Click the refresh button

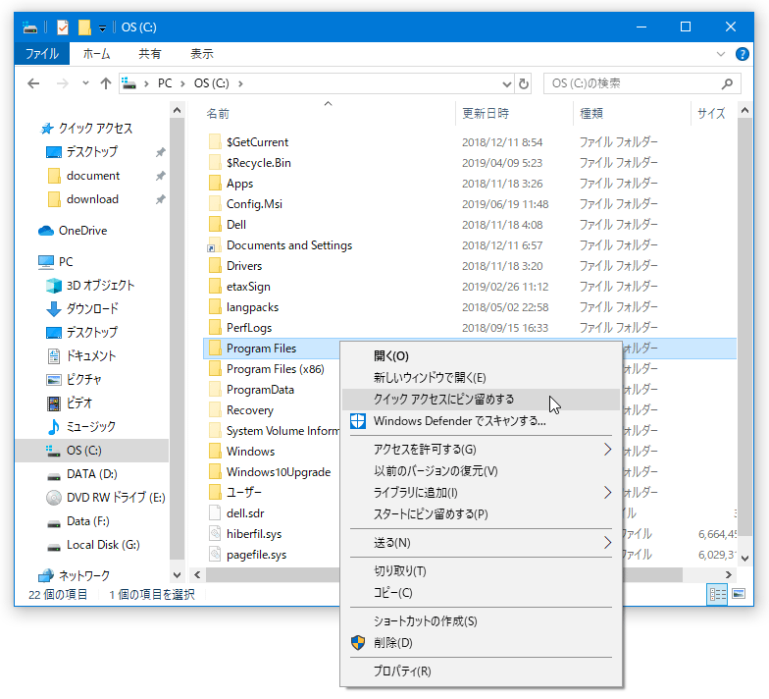[x=524, y=84]
